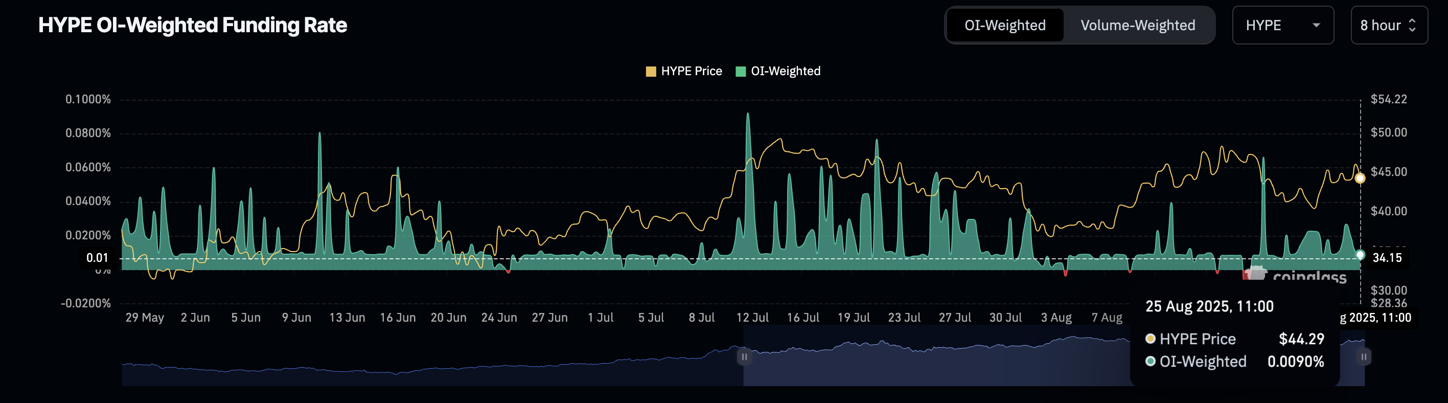This screenshot has height=403, width=1448.
Task: Click the 9 Jun date axis label
Action: click(296, 318)
